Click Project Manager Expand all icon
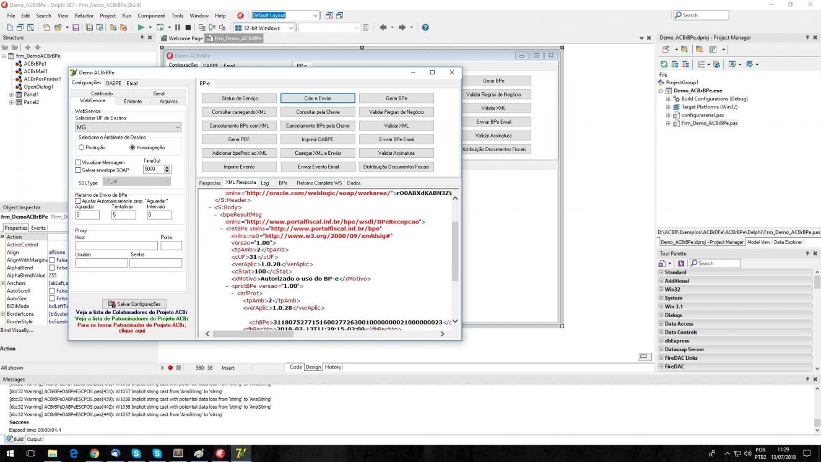Viewport: 821px width, 462px height. click(674, 64)
